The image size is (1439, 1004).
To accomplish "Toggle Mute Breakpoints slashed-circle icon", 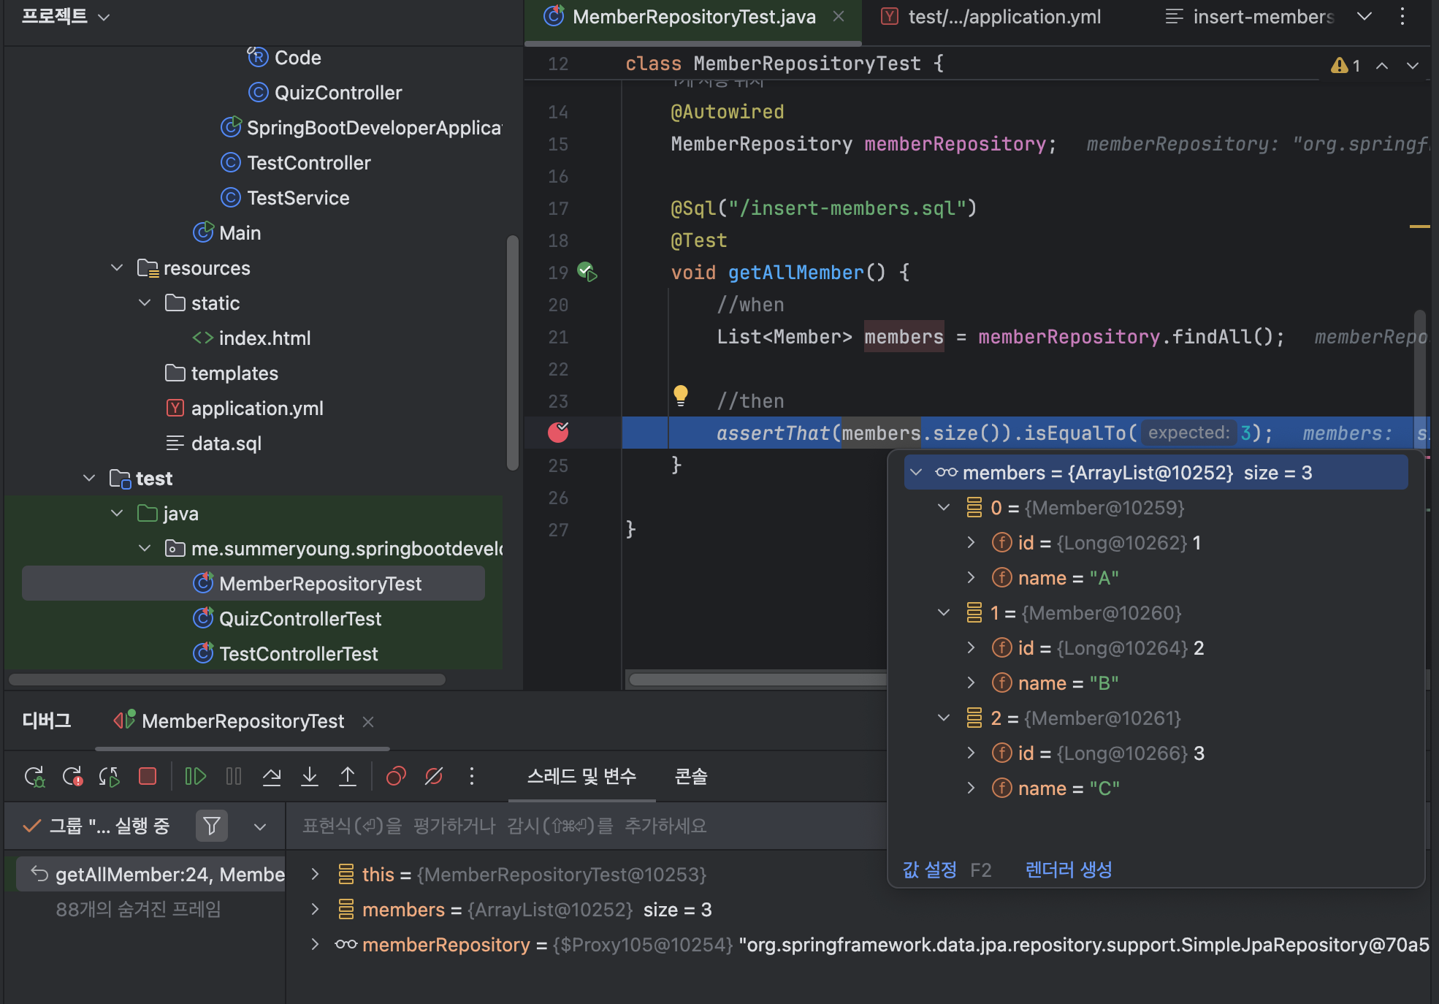I will [434, 776].
